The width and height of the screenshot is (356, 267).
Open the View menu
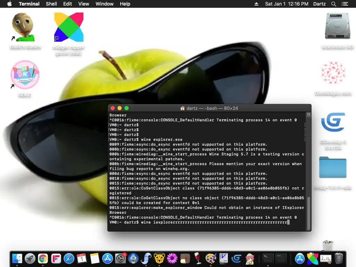click(x=83, y=4)
